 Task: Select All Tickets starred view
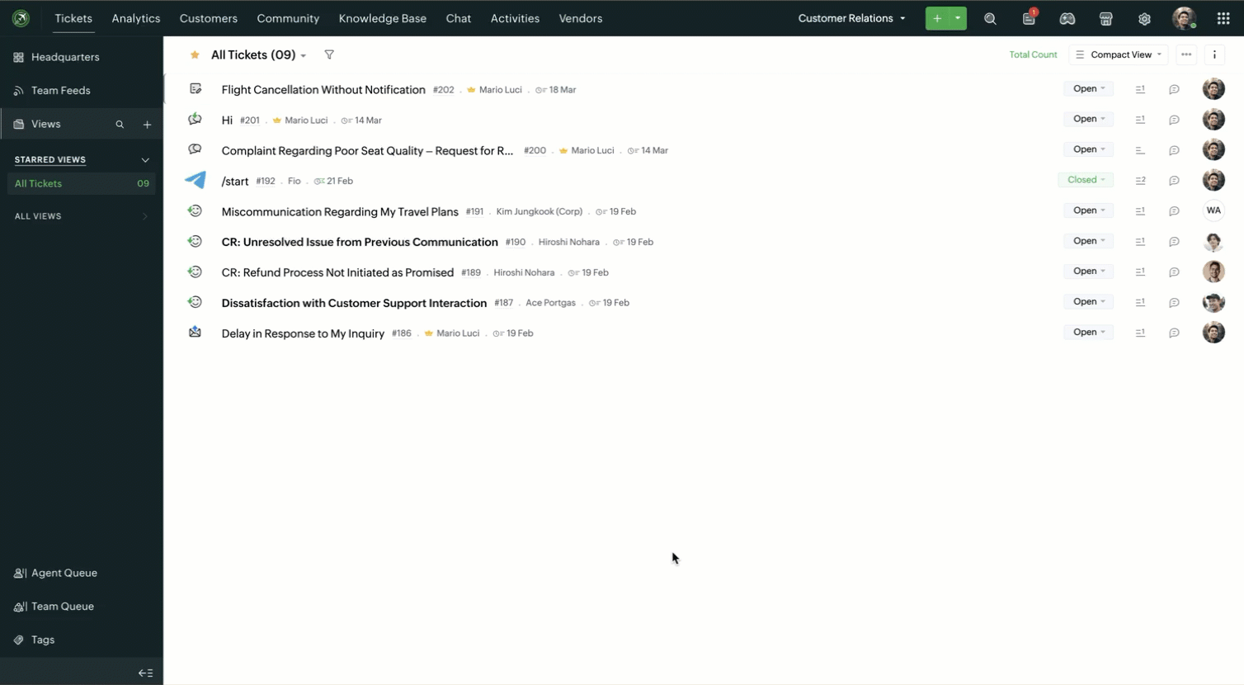[x=82, y=183]
